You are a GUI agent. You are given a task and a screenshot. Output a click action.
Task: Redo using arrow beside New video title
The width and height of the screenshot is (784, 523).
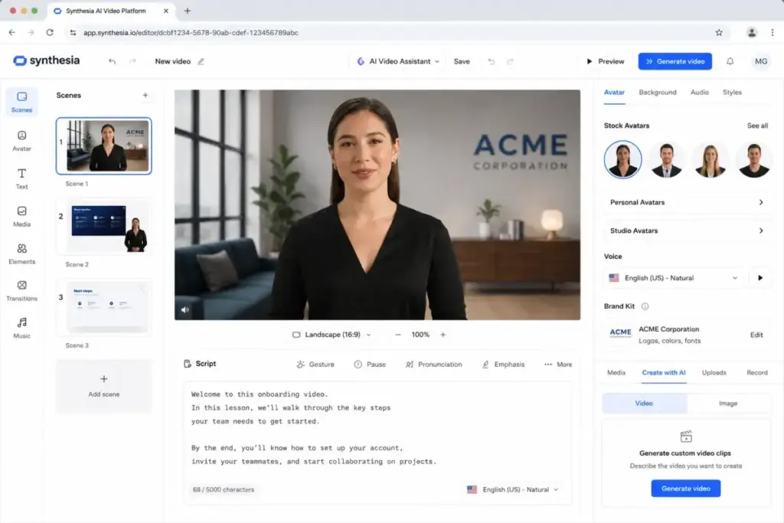(x=132, y=61)
